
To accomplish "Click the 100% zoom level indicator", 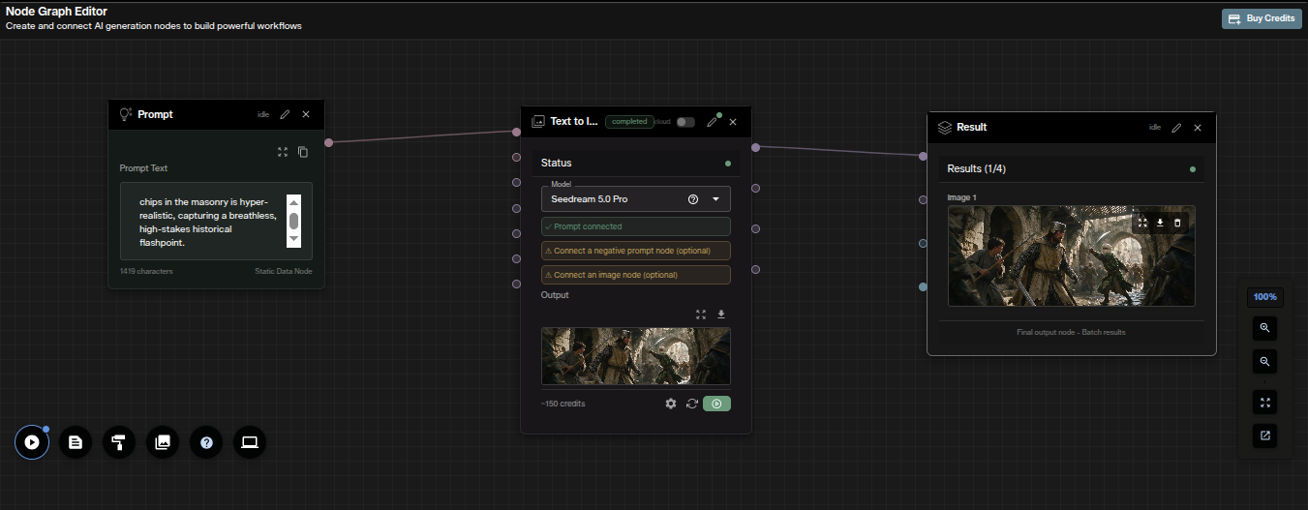I will 1265,297.
